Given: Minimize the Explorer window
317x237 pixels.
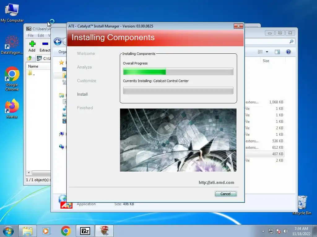Looking at the screenshot, I should 270,33.
